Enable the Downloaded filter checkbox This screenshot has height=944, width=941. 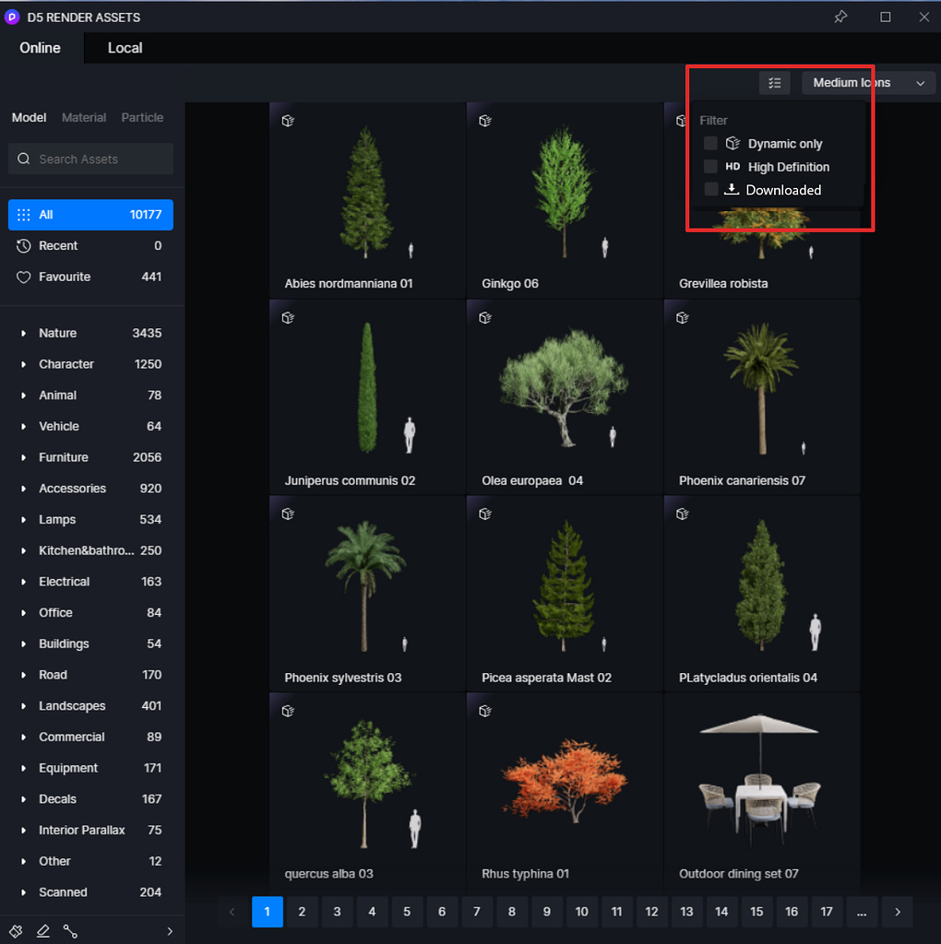(x=710, y=190)
